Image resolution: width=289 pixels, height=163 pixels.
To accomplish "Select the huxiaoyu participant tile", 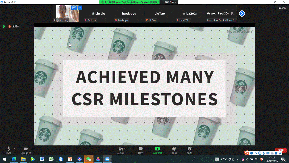I will click(129, 14).
